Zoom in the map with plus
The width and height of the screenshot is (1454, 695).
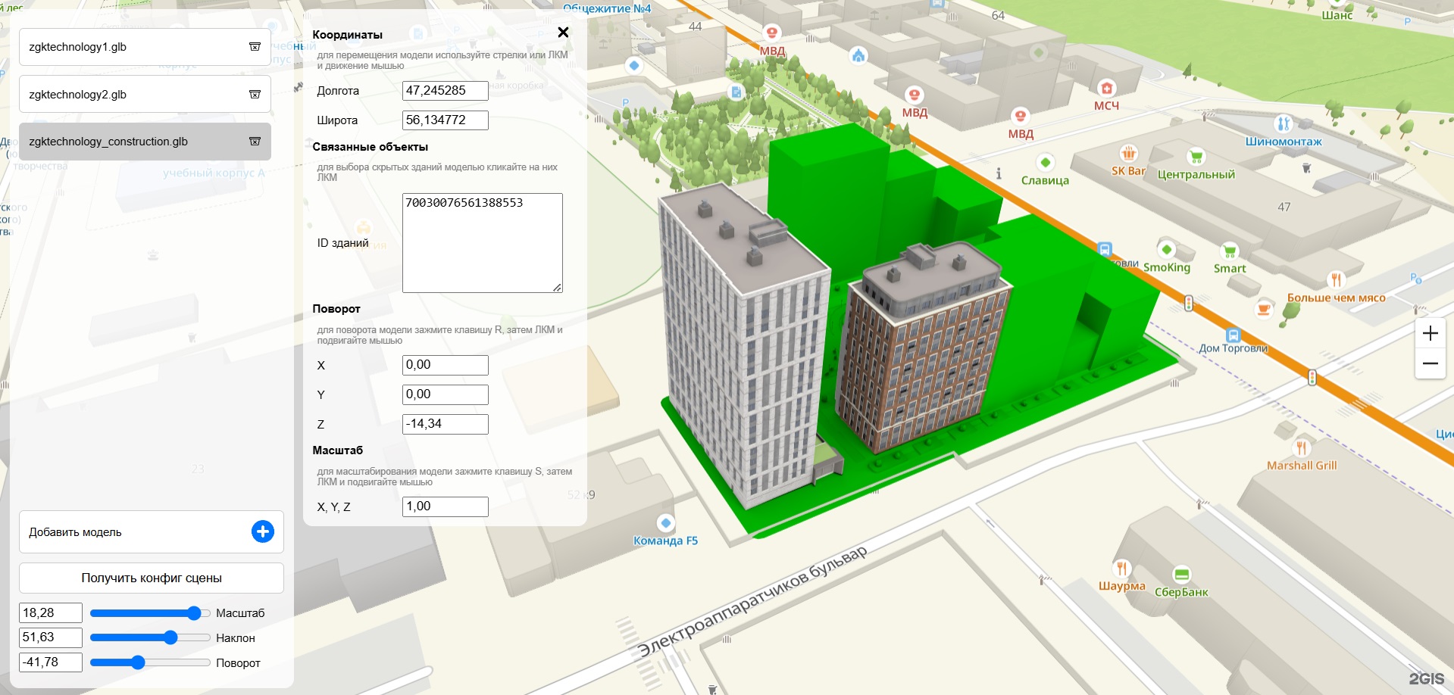pyautogui.click(x=1430, y=333)
